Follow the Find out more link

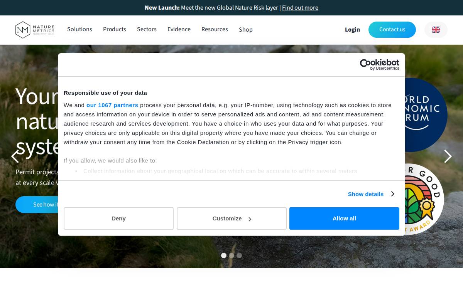[x=300, y=8]
